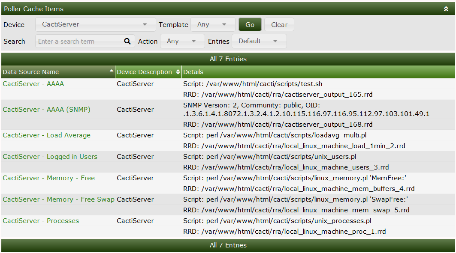456x253 pixels.
Task: Open CactiServer - AAAA (SNMP) link
Action: coord(47,110)
